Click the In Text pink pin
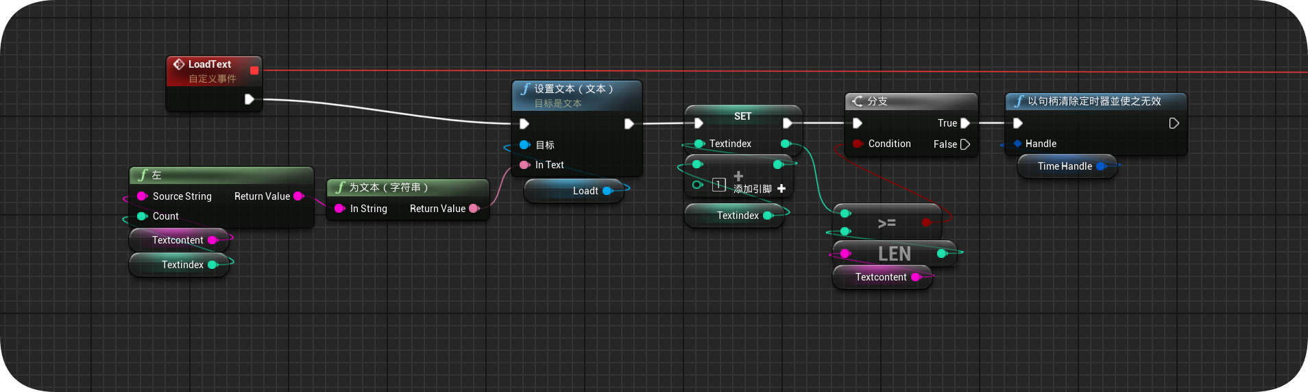 pos(524,165)
